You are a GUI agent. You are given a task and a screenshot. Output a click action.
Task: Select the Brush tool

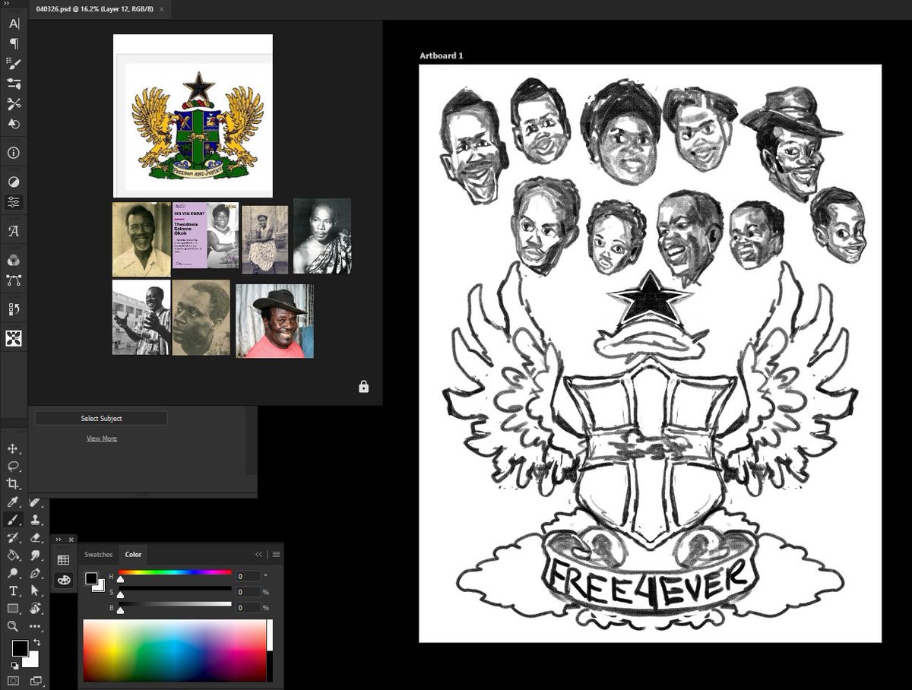pos(13,520)
